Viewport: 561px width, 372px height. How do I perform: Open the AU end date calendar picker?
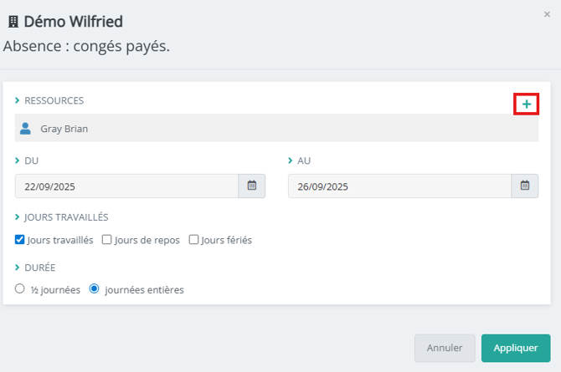(524, 186)
